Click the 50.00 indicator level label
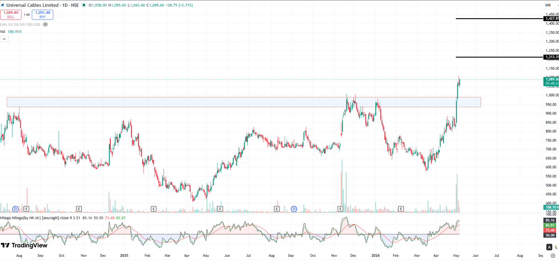The image size is (559, 260). click(x=550, y=235)
